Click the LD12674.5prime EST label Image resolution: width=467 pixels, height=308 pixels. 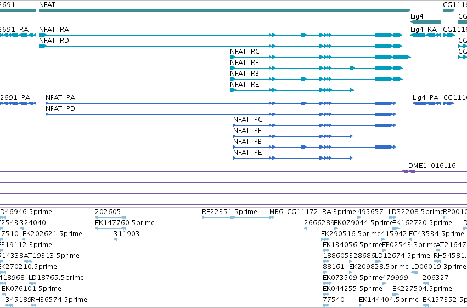(402, 256)
